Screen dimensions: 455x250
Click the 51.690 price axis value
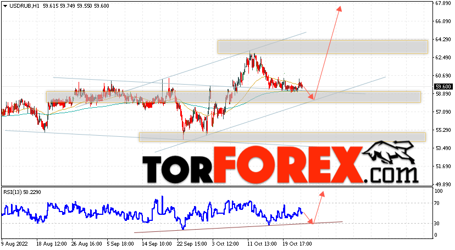click(x=443, y=166)
